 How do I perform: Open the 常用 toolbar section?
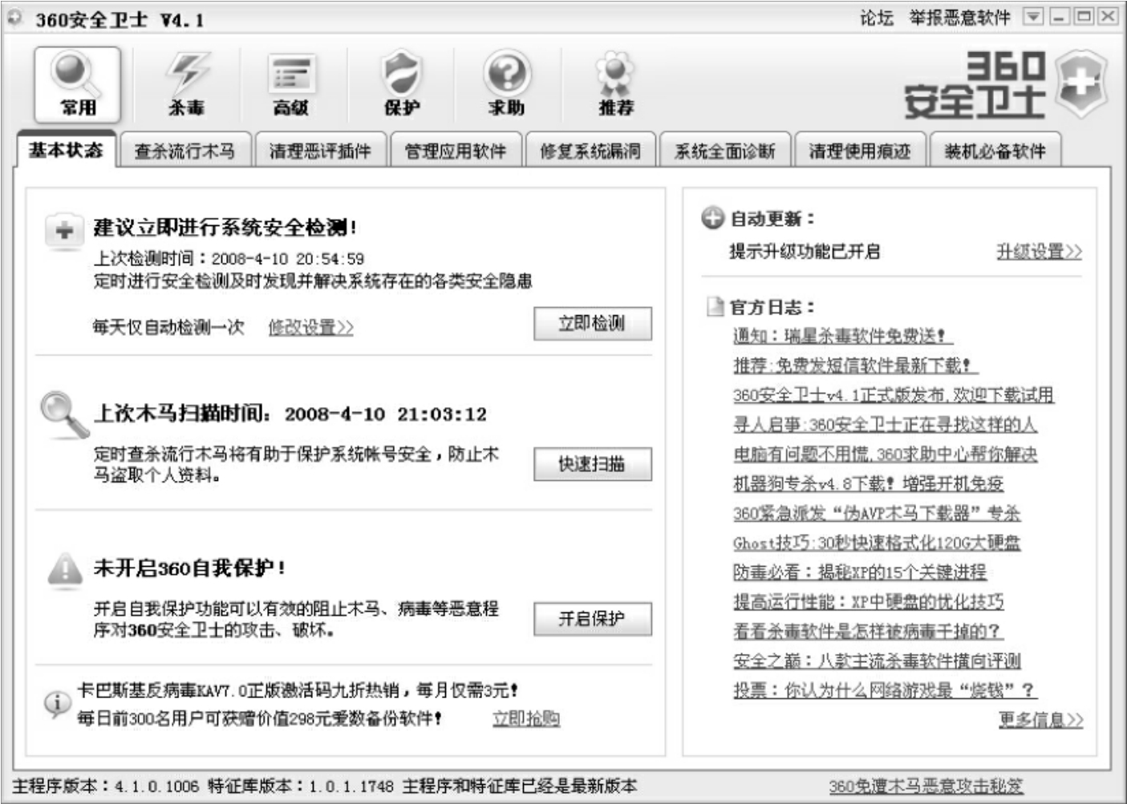(77, 84)
